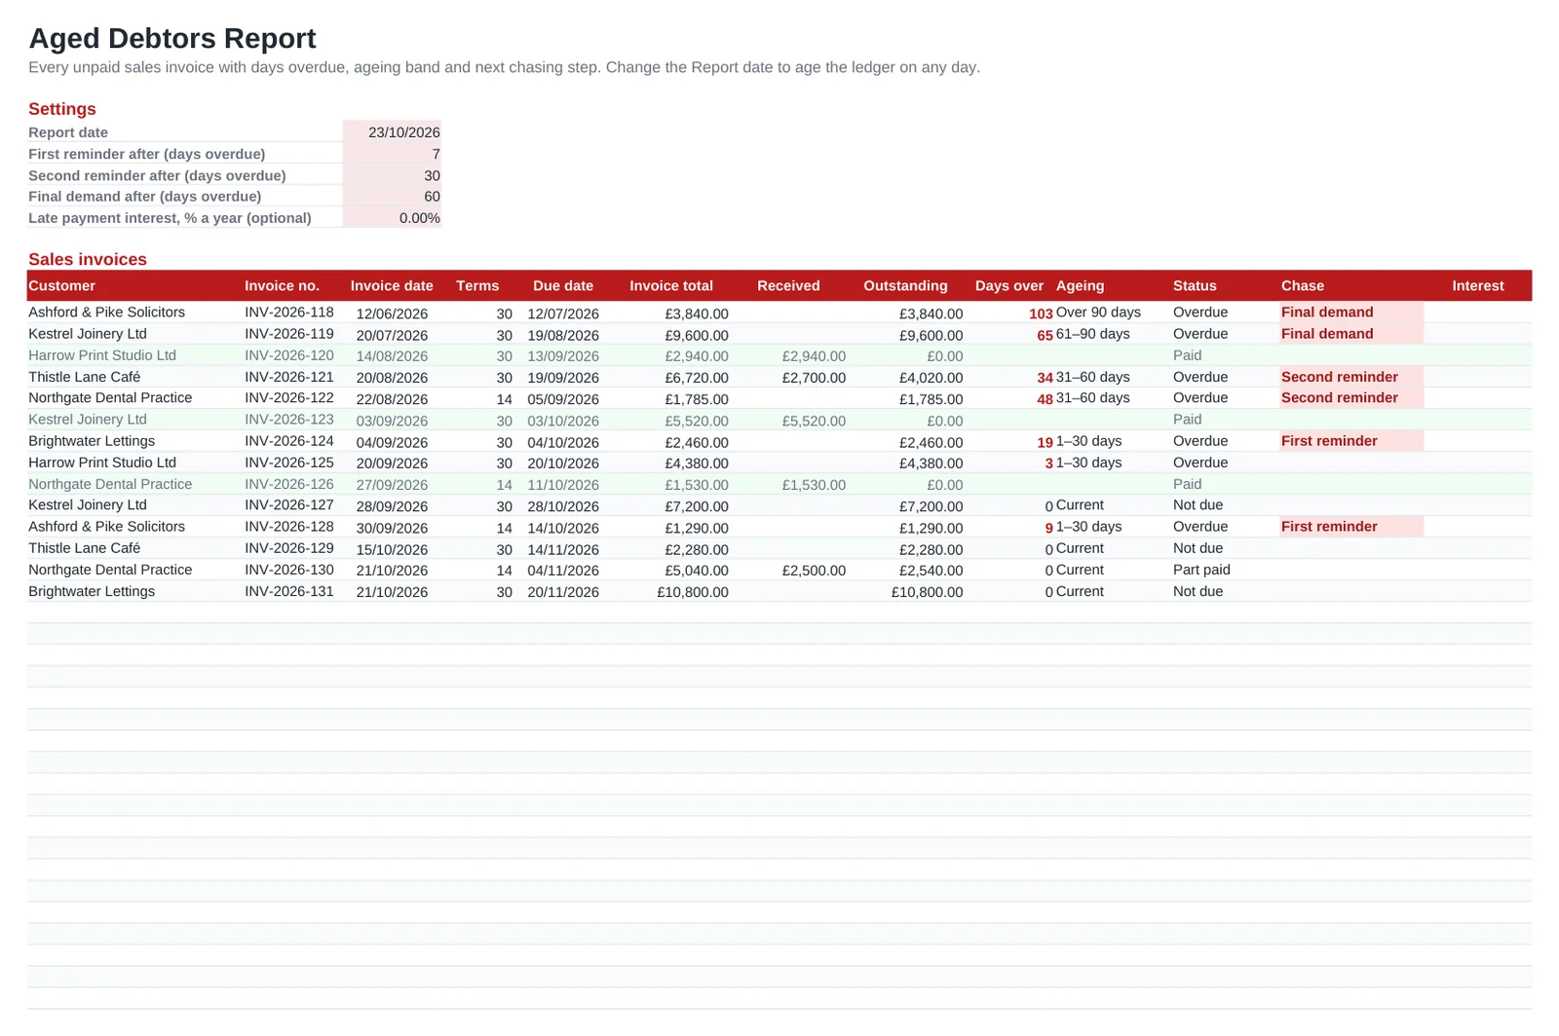Click the Aged Debtors Report title
Viewport: 1559px width, 1036px height.
click(x=172, y=38)
